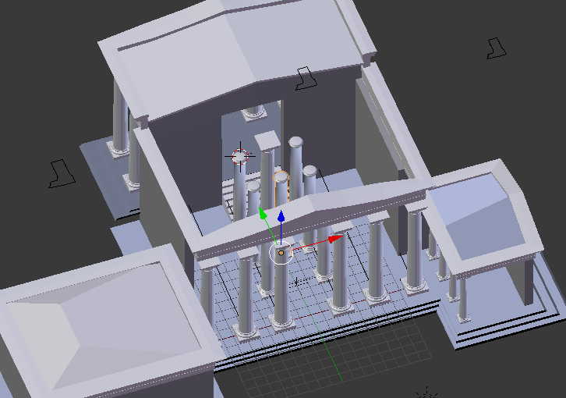Click the green Y-axis gizmo arrow

pyautogui.click(x=264, y=213)
